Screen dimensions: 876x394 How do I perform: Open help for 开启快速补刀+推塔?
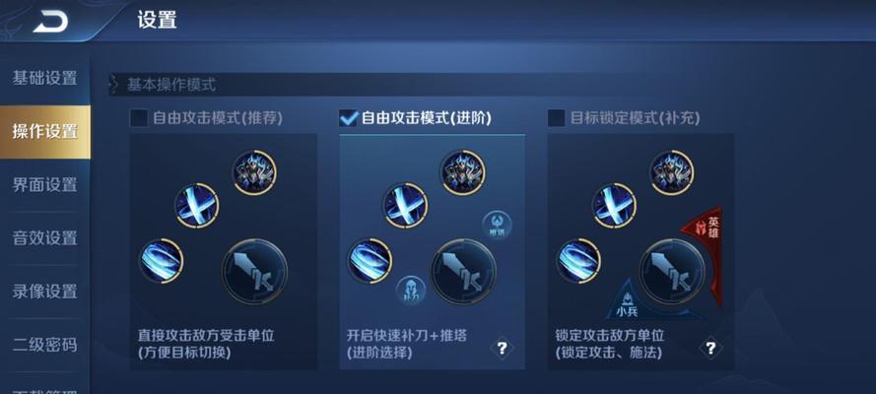click(x=502, y=349)
